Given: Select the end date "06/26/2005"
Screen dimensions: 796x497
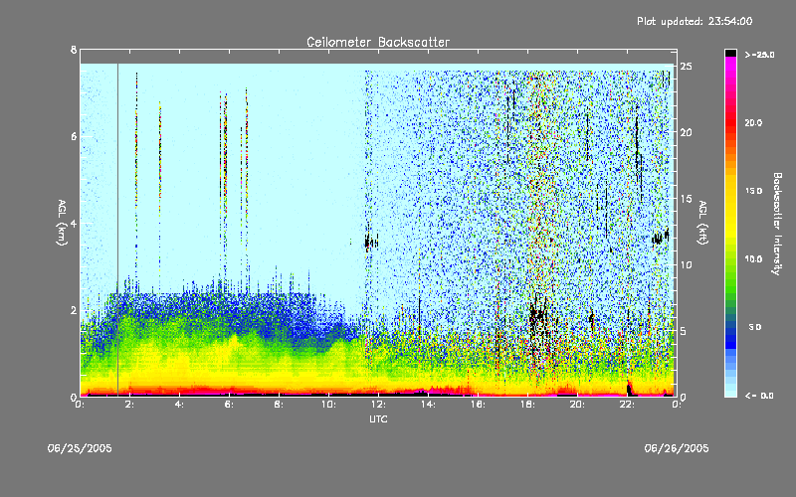Looking at the screenshot, I should coord(677,448).
